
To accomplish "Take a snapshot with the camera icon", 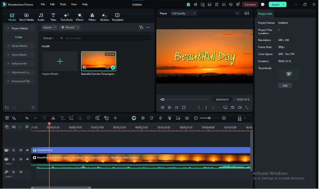I will [x=232, y=107].
